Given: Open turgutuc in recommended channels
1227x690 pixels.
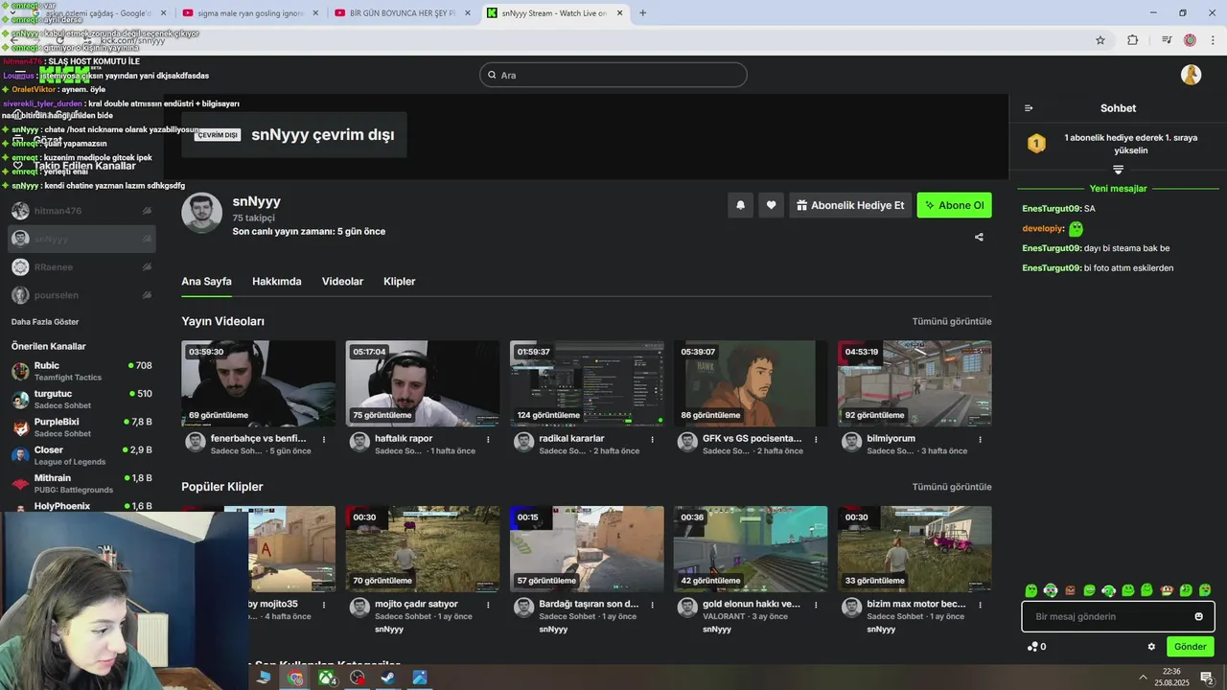Looking at the screenshot, I should (x=81, y=400).
